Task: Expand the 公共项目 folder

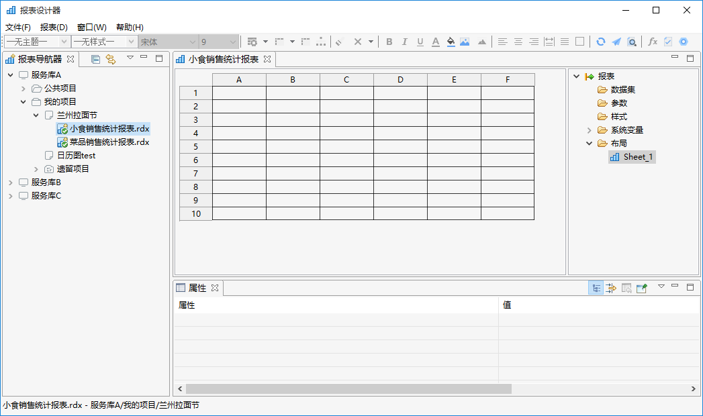Action: (24, 88)
